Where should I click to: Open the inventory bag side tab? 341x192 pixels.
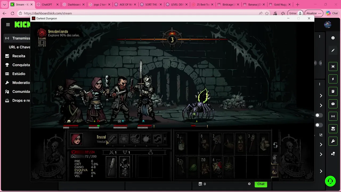pos(275,170)
